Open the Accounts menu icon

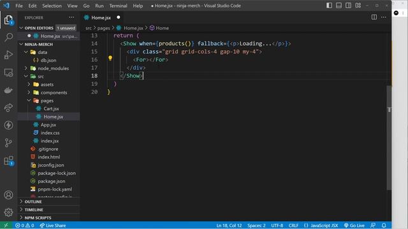tap(8, 195)
